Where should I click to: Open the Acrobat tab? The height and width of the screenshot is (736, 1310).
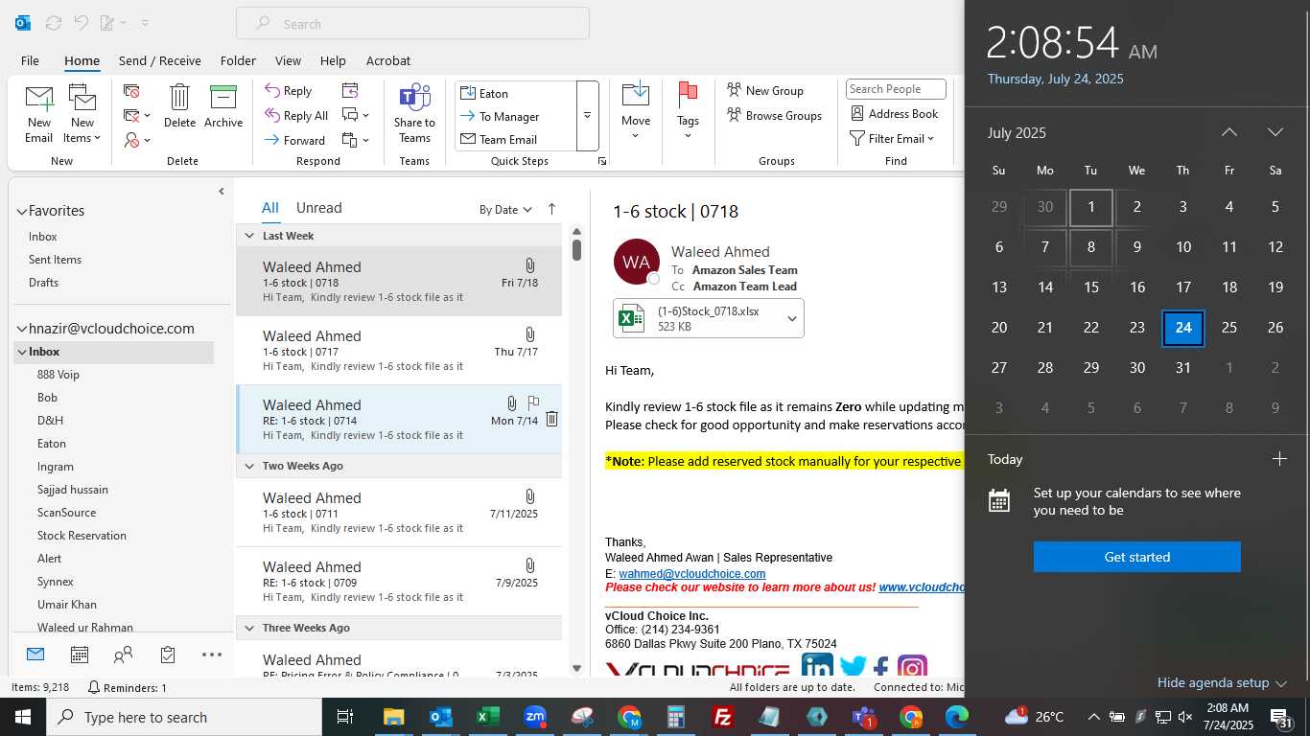point(388,60)
